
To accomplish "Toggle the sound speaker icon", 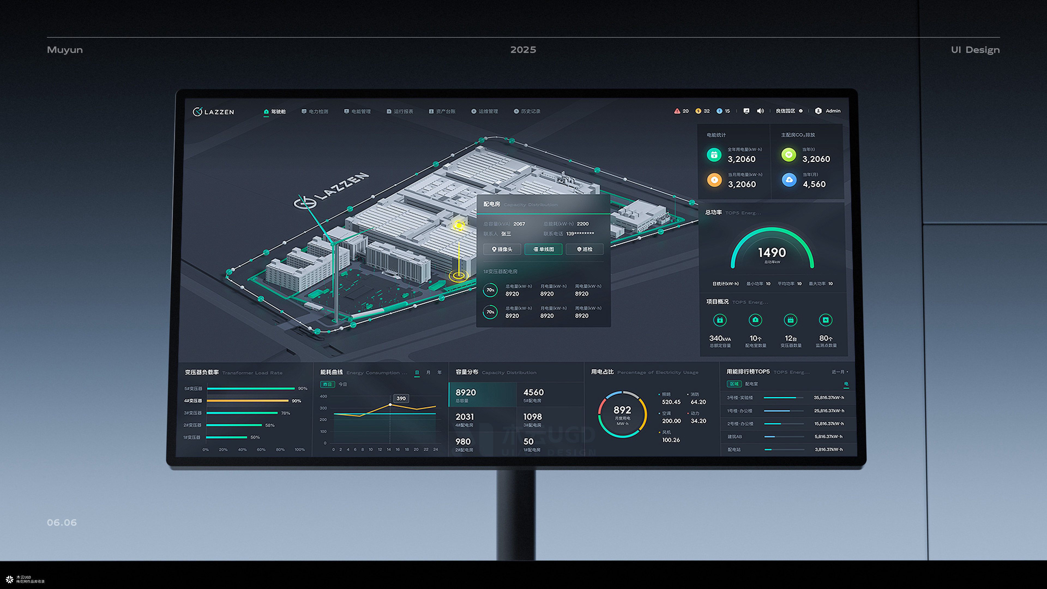I will point(760,111).
